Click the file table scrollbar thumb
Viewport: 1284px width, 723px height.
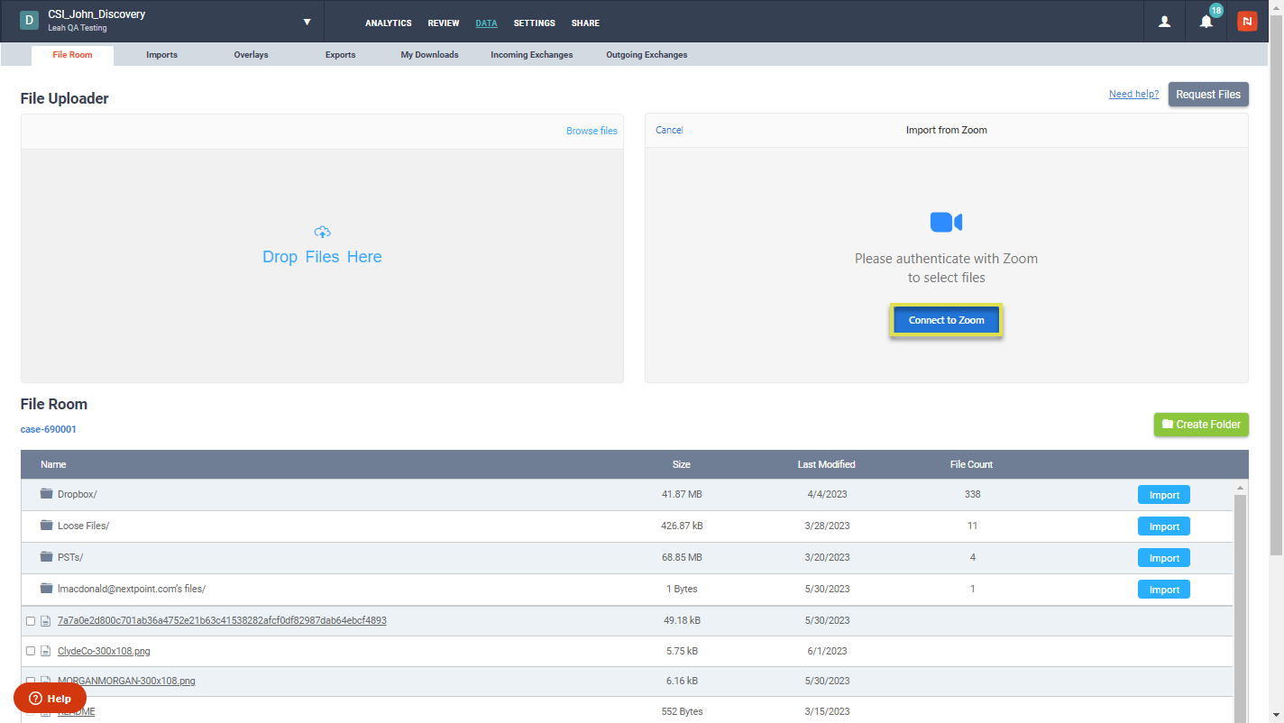pos(1241,608)
